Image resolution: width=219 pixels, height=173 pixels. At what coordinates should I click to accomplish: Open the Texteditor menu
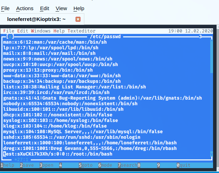[82, 31]
